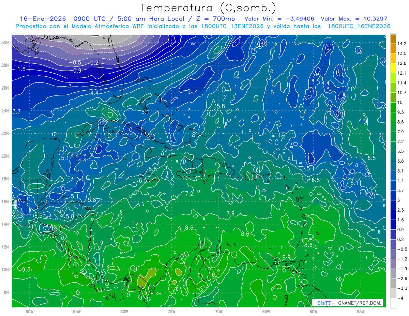Click the "75W" longitude axis label
The height and width of the screenshot is (316, 409).
[171, 312]
